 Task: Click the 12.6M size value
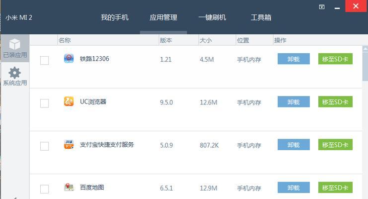click(209, 102)
